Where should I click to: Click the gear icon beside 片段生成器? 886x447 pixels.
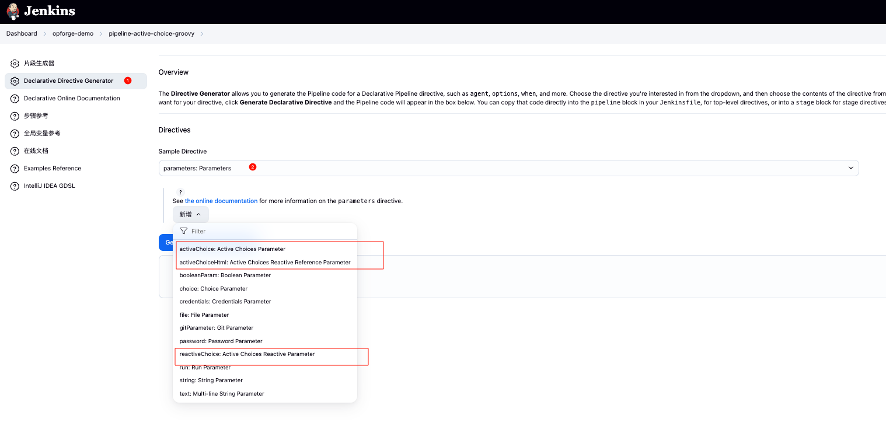[x=15, y=64]
